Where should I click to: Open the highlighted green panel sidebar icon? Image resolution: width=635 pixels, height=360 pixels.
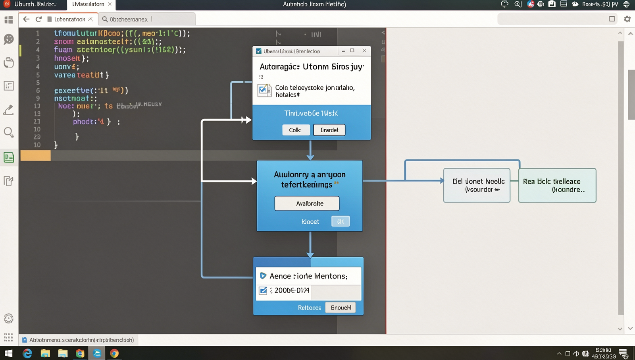tap(9, 157)
